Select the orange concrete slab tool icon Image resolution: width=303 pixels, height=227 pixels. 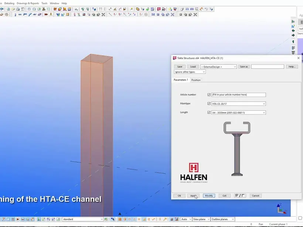pyautogui.click(x=68, y=14)
